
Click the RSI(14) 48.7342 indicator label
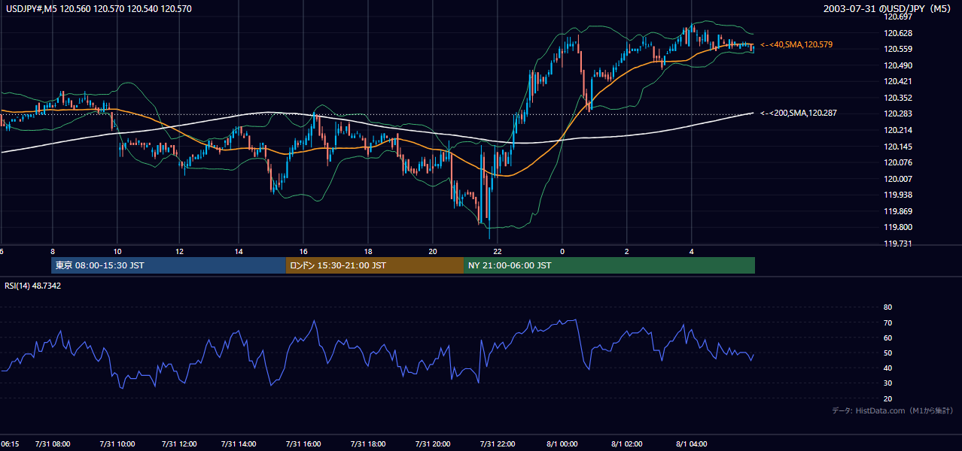click(x=32, y=286)
